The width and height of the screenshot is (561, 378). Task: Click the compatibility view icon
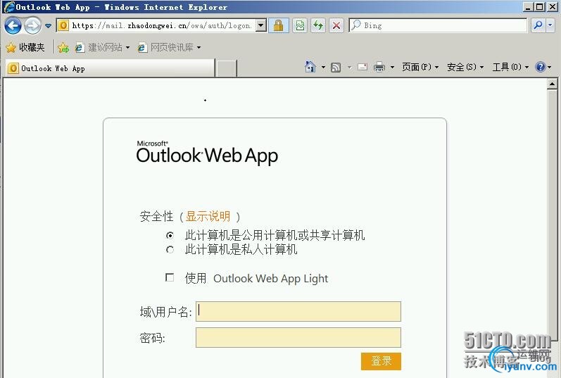(300, 25)
